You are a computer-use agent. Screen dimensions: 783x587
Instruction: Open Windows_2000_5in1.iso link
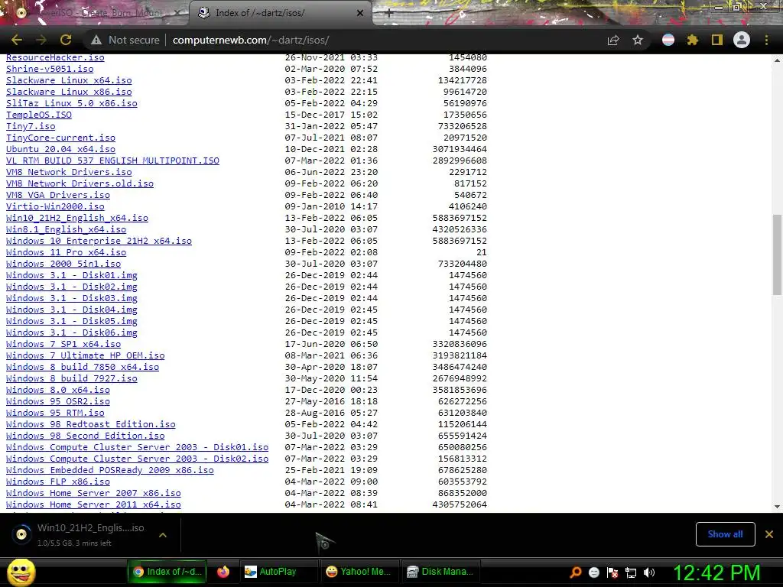[63, 264]
